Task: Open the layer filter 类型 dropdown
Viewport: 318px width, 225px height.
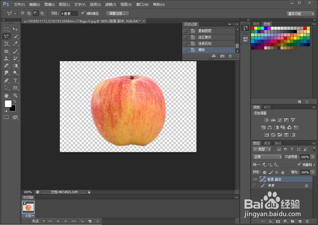Action: [x=262, y=149]
